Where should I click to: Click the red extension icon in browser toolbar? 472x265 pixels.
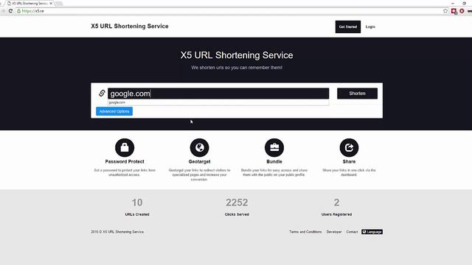tap(454, 11)
